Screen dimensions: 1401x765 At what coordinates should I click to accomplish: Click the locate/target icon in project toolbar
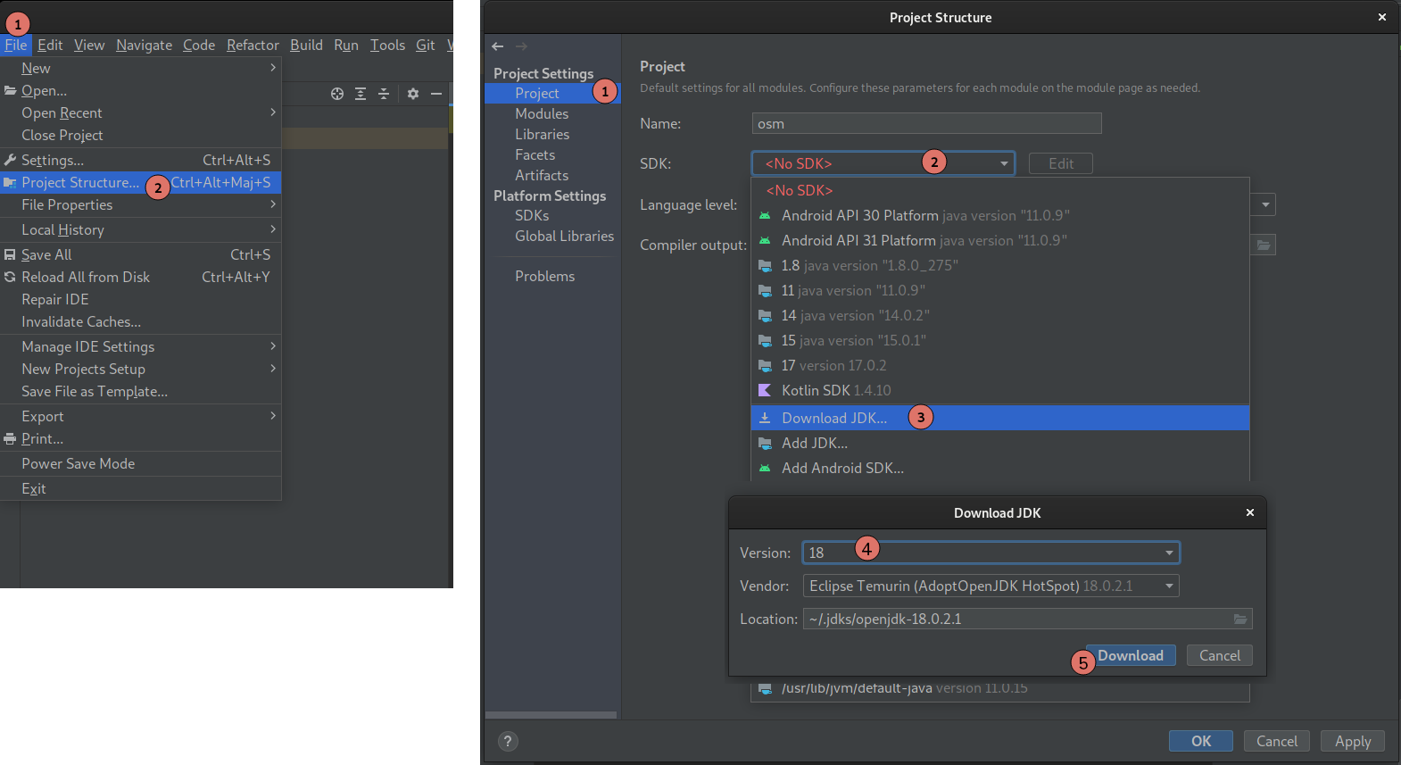point(337,94)
